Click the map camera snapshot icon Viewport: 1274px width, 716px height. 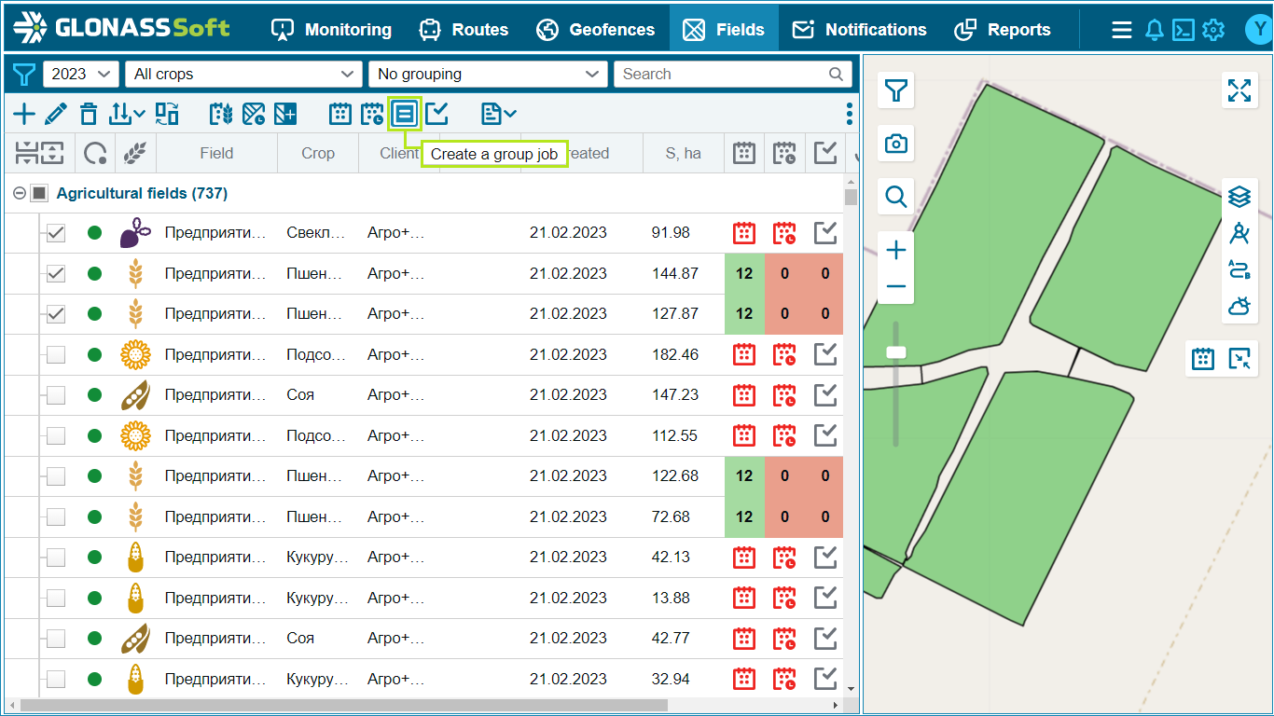click(896, 144)
